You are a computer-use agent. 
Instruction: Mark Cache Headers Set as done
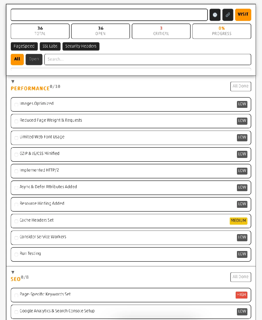coord(16,221)
